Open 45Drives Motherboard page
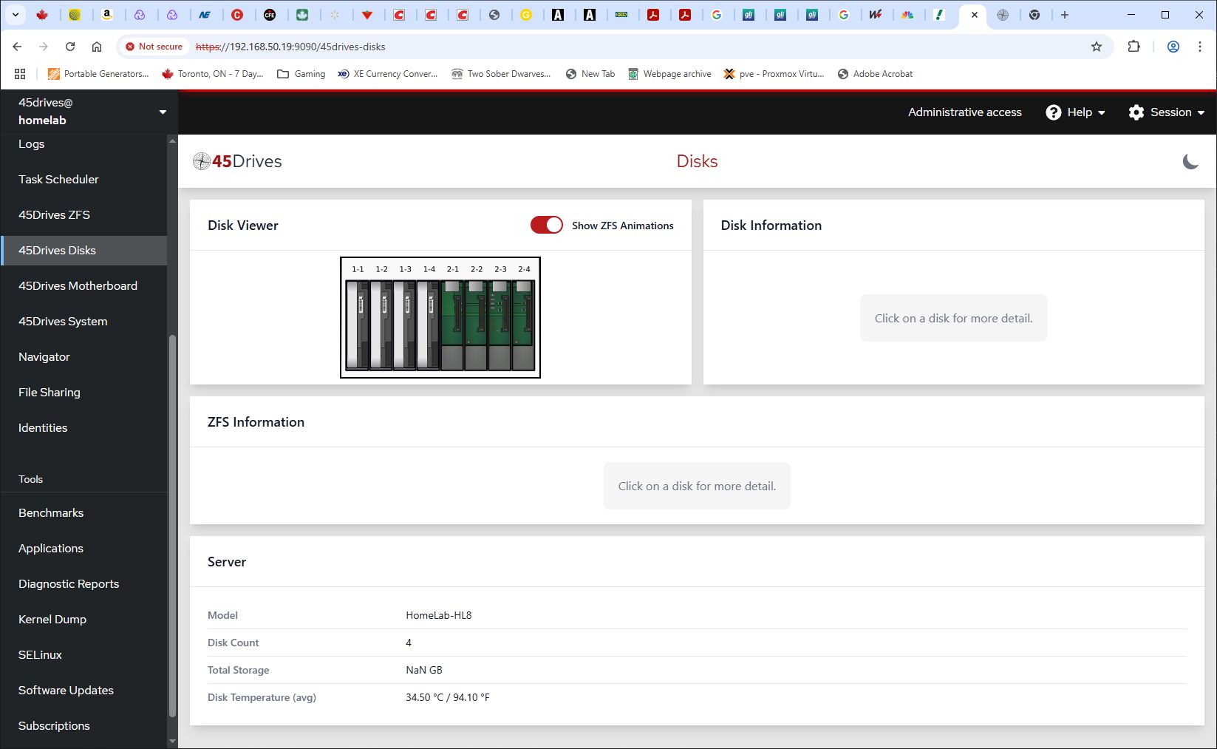1217x749 pixels. 83,286
